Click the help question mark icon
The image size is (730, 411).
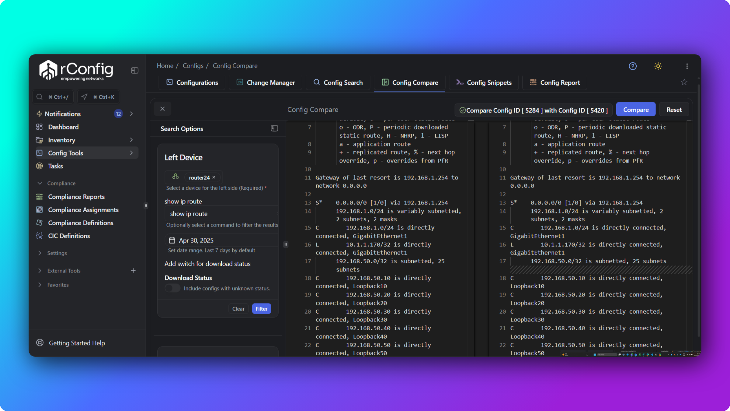633,66
